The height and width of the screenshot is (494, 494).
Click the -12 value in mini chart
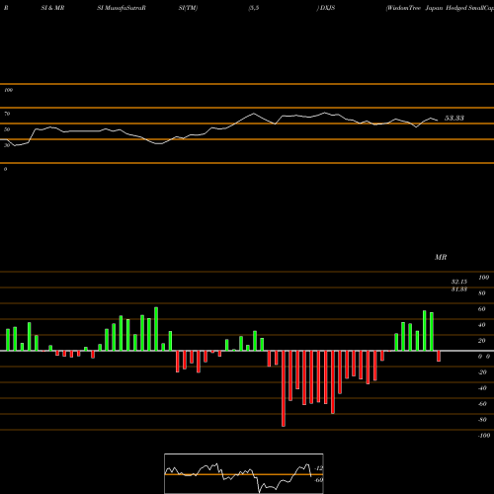coord(319,468)
